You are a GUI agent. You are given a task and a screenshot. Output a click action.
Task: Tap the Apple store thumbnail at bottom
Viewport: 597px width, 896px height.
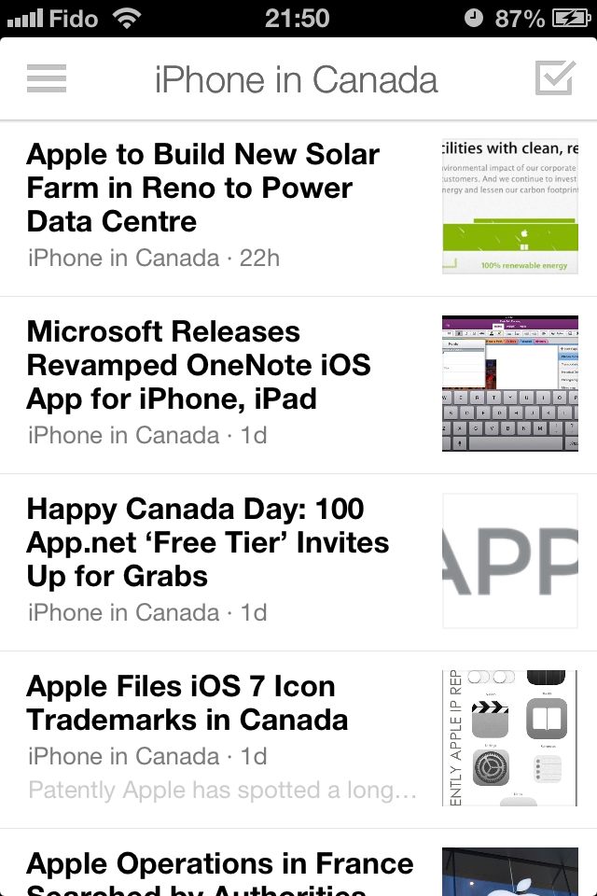pos(510,872)
